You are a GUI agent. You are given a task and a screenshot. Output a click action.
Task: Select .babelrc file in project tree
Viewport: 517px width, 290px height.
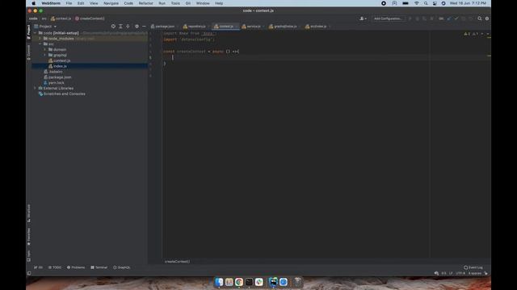56,72
